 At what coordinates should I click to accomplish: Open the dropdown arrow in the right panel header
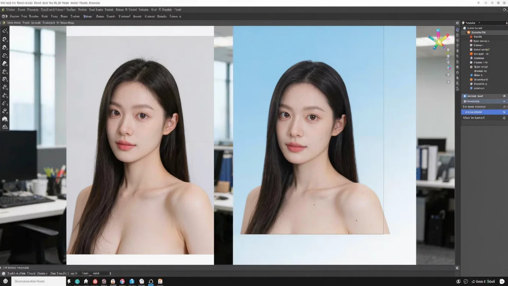coord(480,23)
